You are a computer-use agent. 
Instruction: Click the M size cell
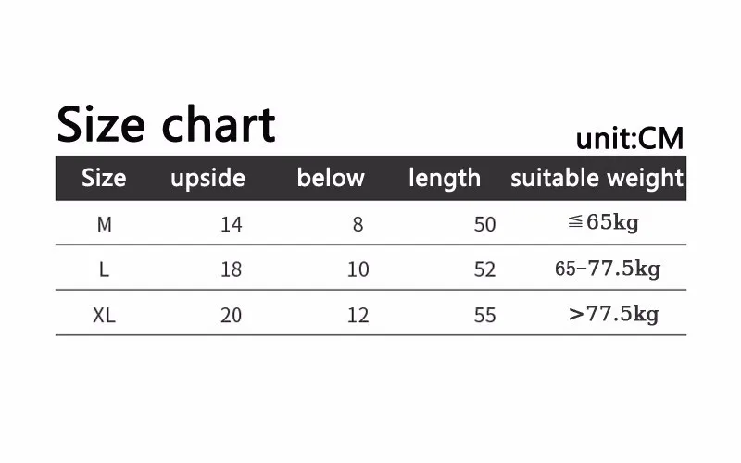click(x=105, y=224)
